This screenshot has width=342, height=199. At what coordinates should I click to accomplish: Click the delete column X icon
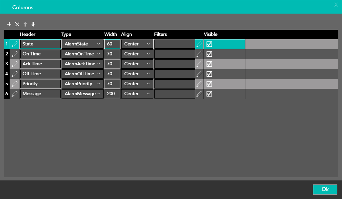click(17, 24)
